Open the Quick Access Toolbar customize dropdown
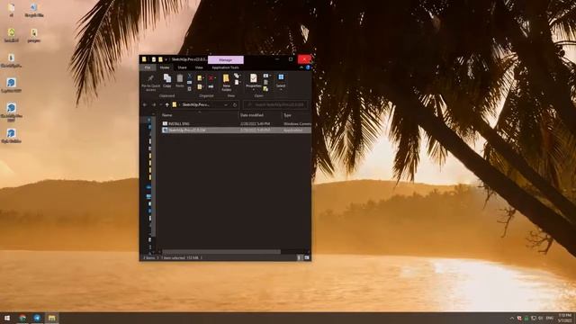This screenshot has width=576, height=324. pyautogui.click(x=166, y=59)
